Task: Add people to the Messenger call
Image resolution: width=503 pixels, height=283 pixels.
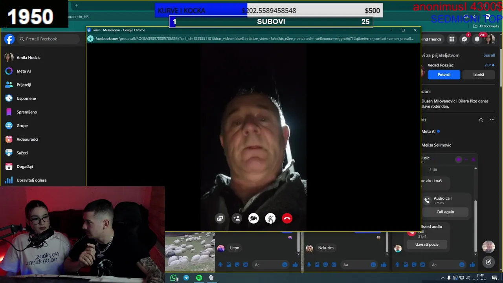Action: coord(237,219)
